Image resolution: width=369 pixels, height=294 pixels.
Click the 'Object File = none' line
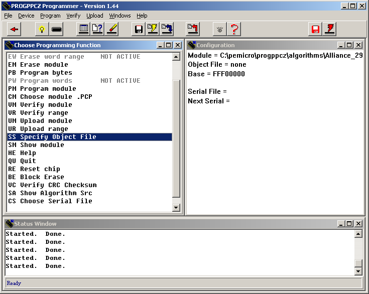point(217,64)
